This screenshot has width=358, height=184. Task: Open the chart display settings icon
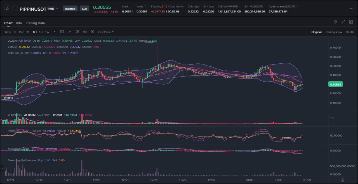pyautogui.click(x=85, y=32)
